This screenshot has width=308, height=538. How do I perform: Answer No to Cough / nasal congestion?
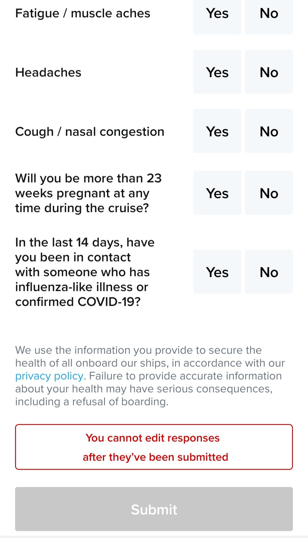tap(269, 131)
